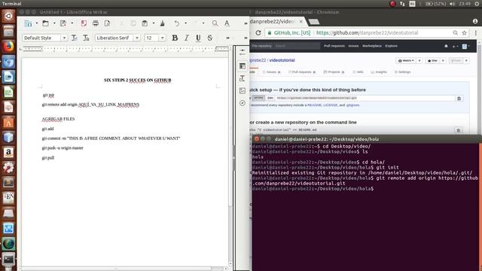Click the GitHub notifications bell

(x=446, y=46)
